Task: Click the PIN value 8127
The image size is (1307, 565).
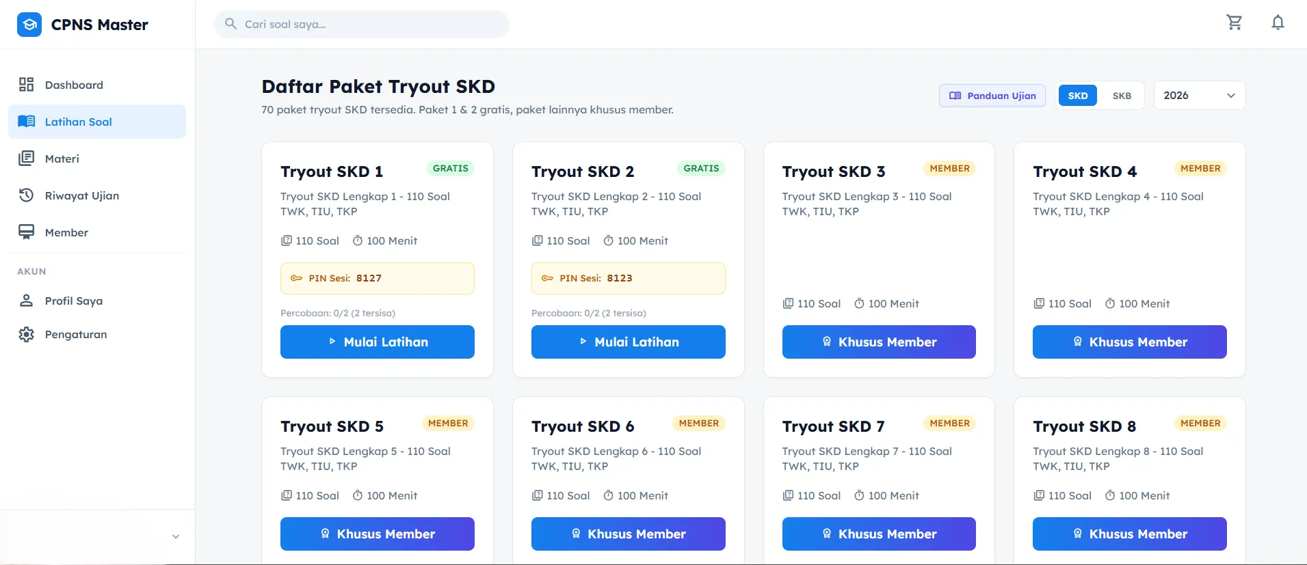Action: click(x=369, y=278)
